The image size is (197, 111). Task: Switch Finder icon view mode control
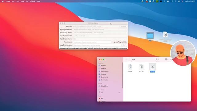point(157,60)
